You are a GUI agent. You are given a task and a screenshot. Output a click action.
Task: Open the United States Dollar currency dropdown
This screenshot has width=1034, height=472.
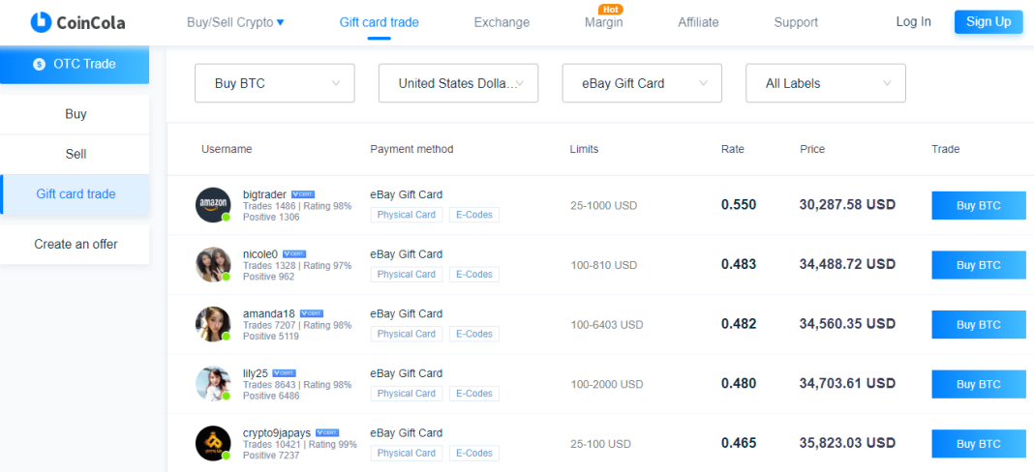click(458, 83)
